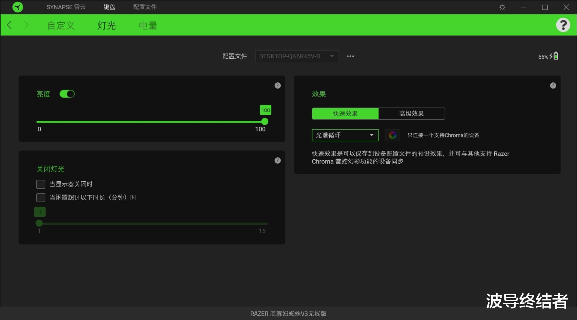Screen dimensions: 577x320
Task: Click the back navigation arrow
Action: (9, 25)
